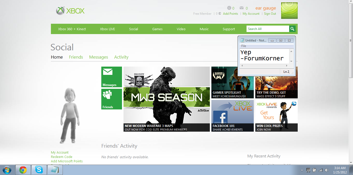
Task: Click the Notepad taskbar button
Action: [x=55, y=170]
